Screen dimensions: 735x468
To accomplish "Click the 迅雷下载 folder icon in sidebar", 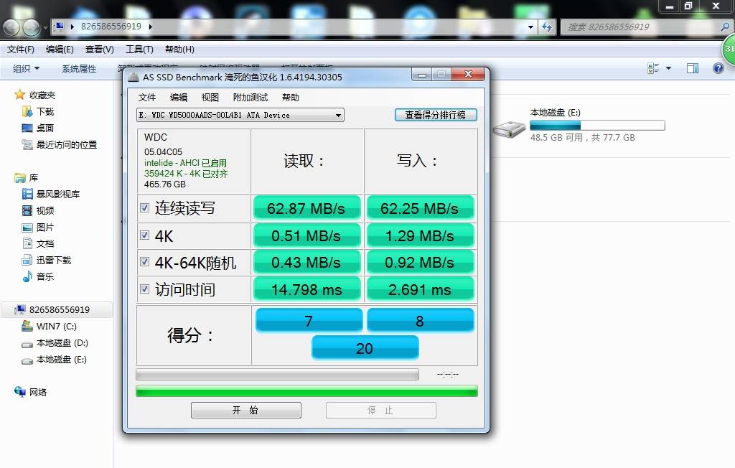I will click(x=26, y=260).
